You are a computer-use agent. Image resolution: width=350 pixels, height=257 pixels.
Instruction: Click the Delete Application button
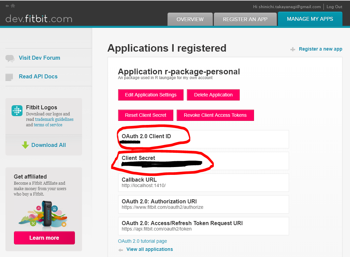(213, 95)
